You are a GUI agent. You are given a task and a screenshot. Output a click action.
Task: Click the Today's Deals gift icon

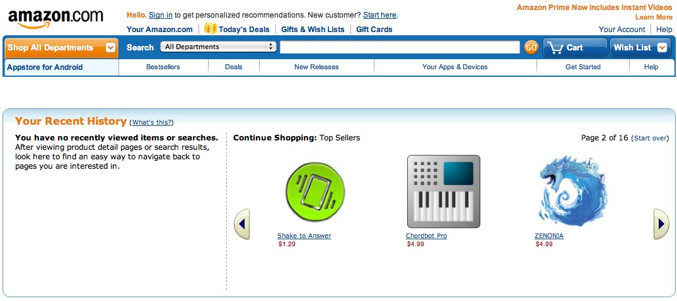[211, 29]
